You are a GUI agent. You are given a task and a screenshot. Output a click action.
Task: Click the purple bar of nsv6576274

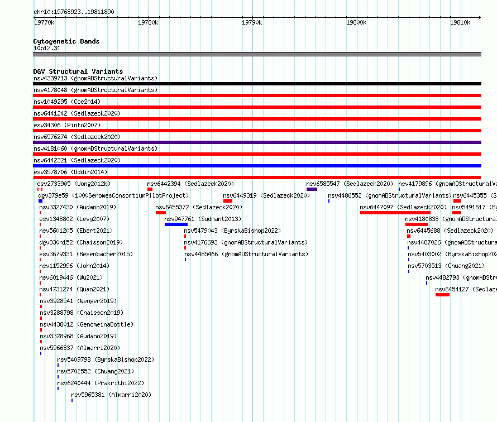point(257,142)
